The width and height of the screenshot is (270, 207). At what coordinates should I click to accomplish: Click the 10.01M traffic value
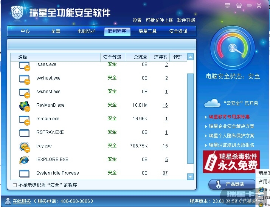pyautogui.click(x=140, y=105)
